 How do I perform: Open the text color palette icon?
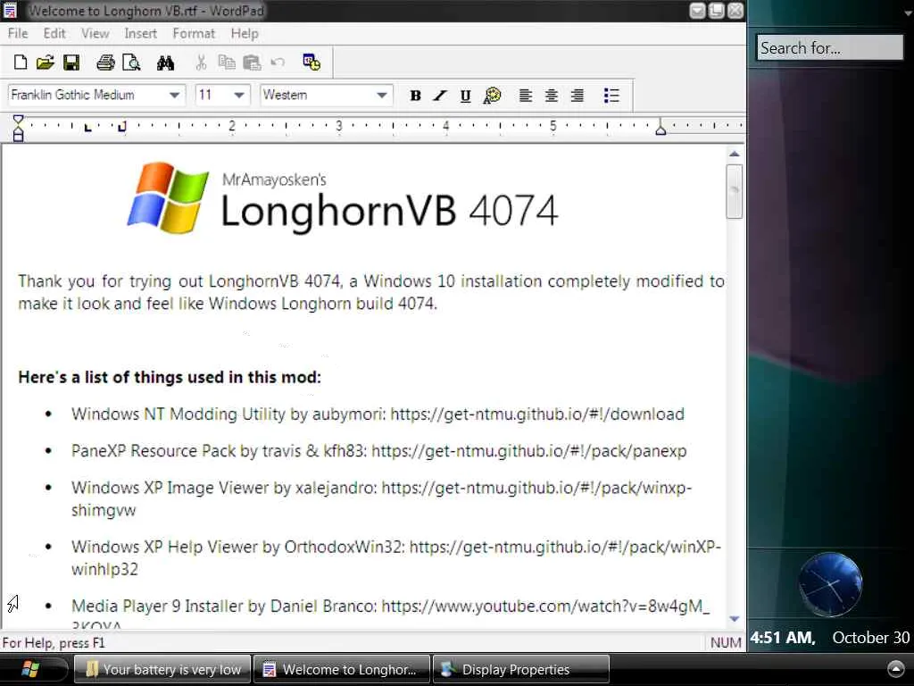(492, 96)
